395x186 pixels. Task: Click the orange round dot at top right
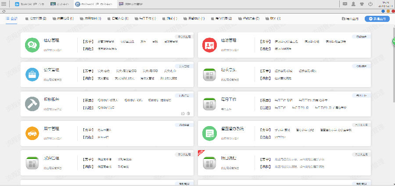tap(388, 11)
